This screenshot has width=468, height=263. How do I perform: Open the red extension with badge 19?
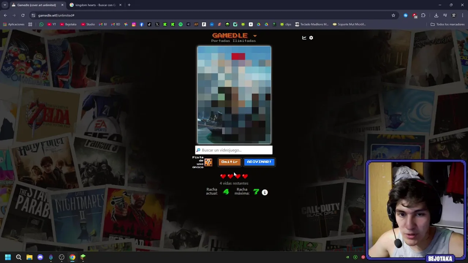pyautogui.click(x=415, y=15)
